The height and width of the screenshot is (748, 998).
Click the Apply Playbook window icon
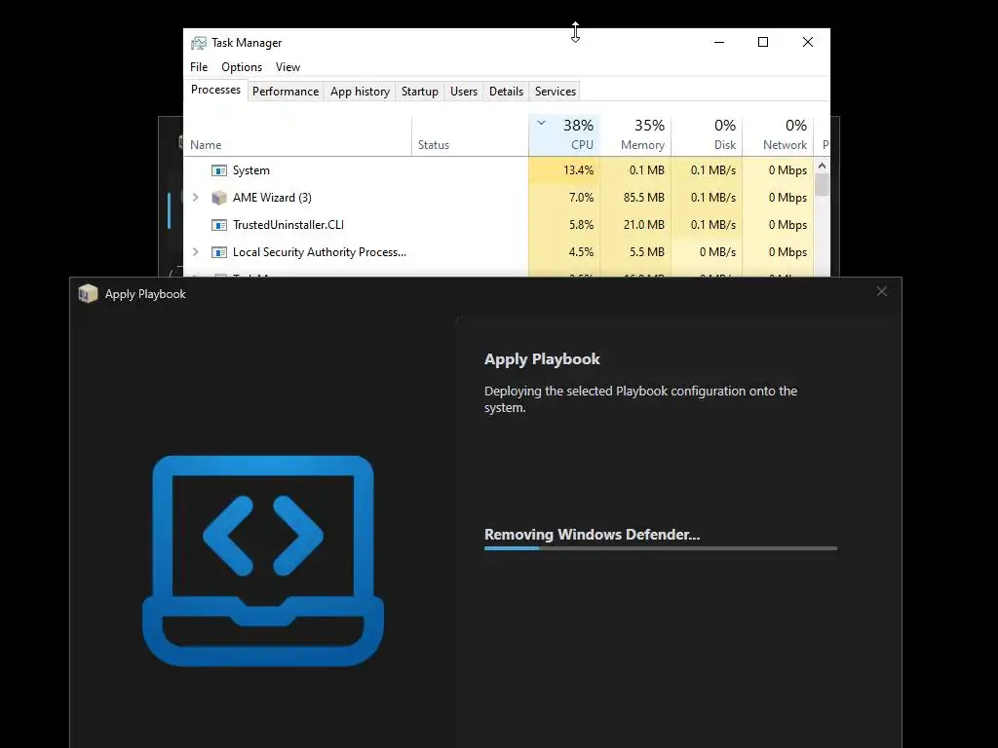88,294
